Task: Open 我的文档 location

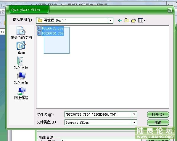Action: click(x=21, y=63)
